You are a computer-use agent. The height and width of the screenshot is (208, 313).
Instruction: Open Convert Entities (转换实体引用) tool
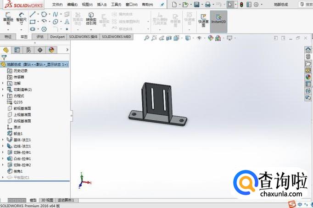pyautogui.click(x=91, y=19)
